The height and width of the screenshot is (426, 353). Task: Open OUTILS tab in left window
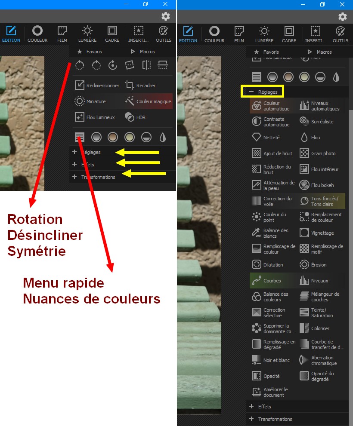pyautogui.click(x=164, y=34)
